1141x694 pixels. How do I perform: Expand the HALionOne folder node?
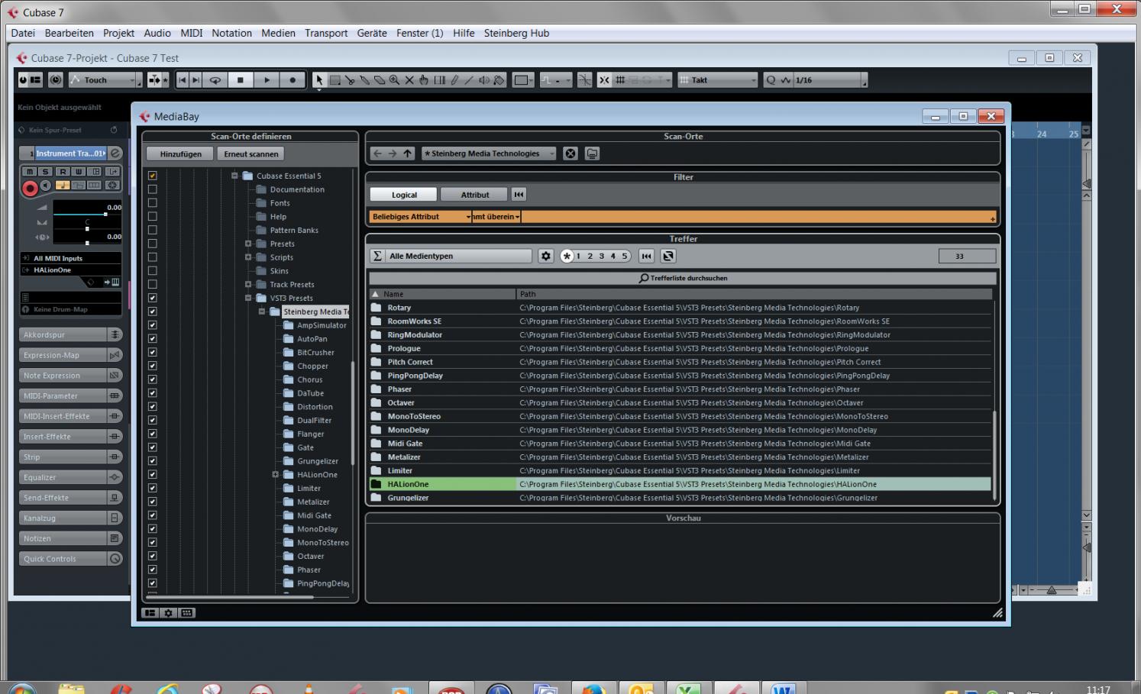coord(276,474)
